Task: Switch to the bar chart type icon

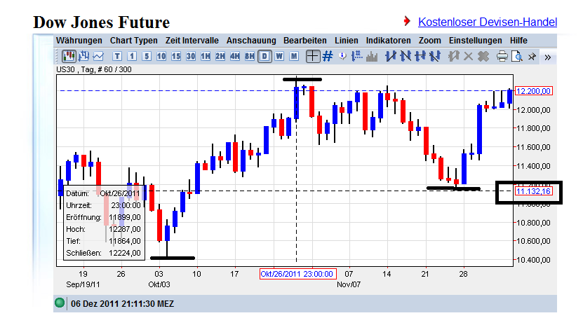Action: [83, 57]
